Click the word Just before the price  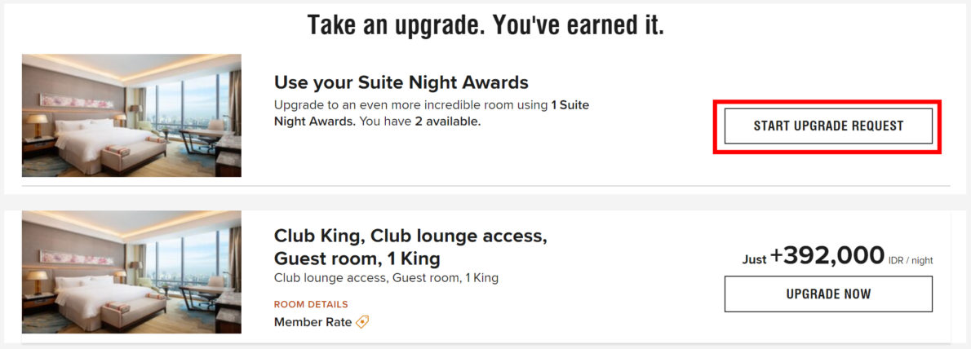coord(754,260)
